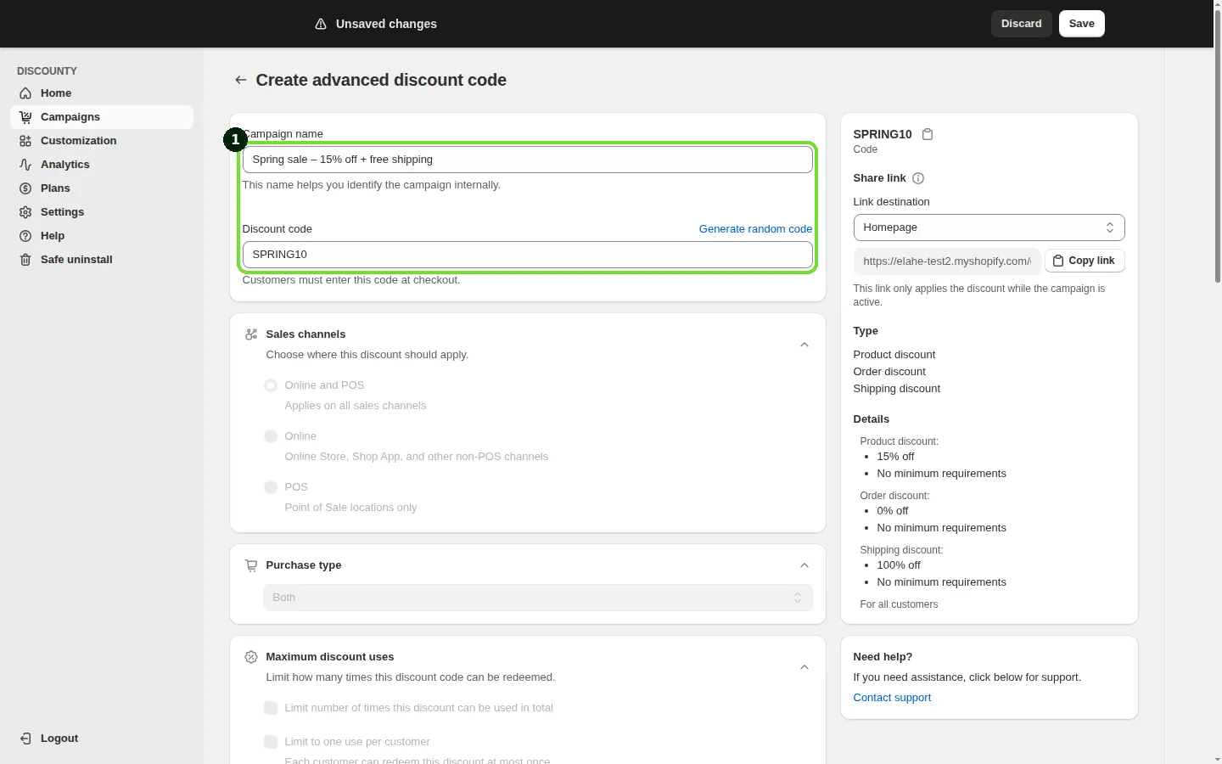Click the Copy link button
This screenshot has height=764, width=1222.
[1085, 261]
